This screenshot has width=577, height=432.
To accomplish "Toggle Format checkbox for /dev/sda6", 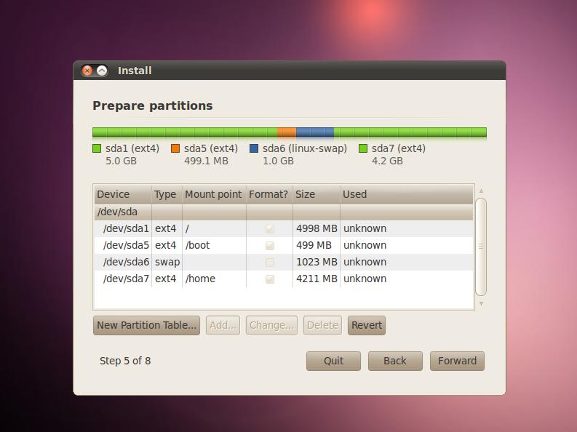I will [x=270, y=262].
